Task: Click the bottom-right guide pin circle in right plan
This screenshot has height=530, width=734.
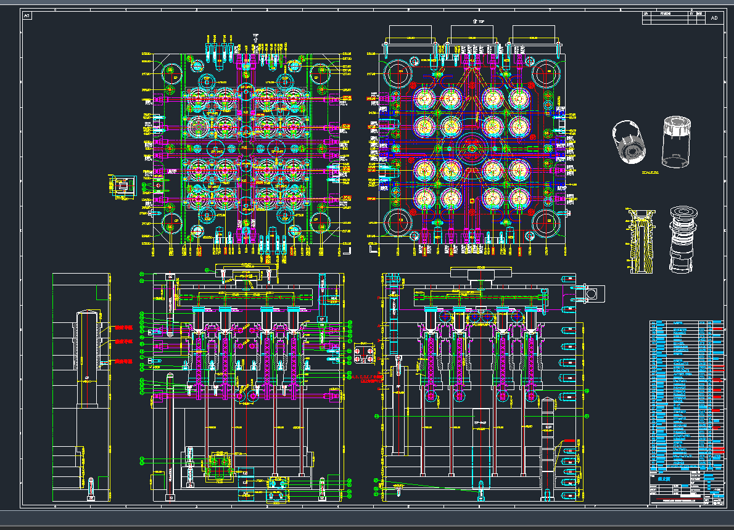Action: click(x=545, y=222)
